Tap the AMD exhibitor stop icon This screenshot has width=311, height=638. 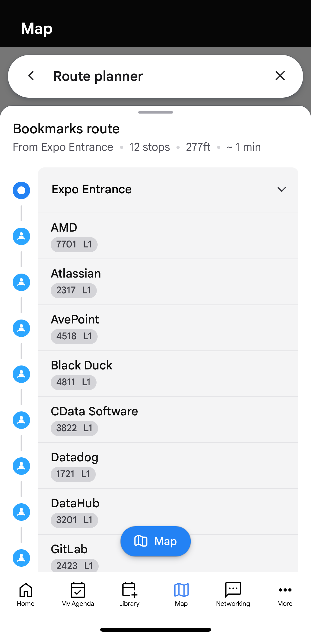[21, 236]
